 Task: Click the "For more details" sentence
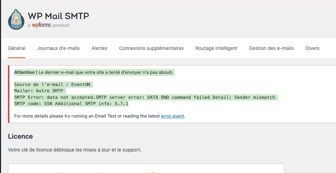[x=87, y=116]
